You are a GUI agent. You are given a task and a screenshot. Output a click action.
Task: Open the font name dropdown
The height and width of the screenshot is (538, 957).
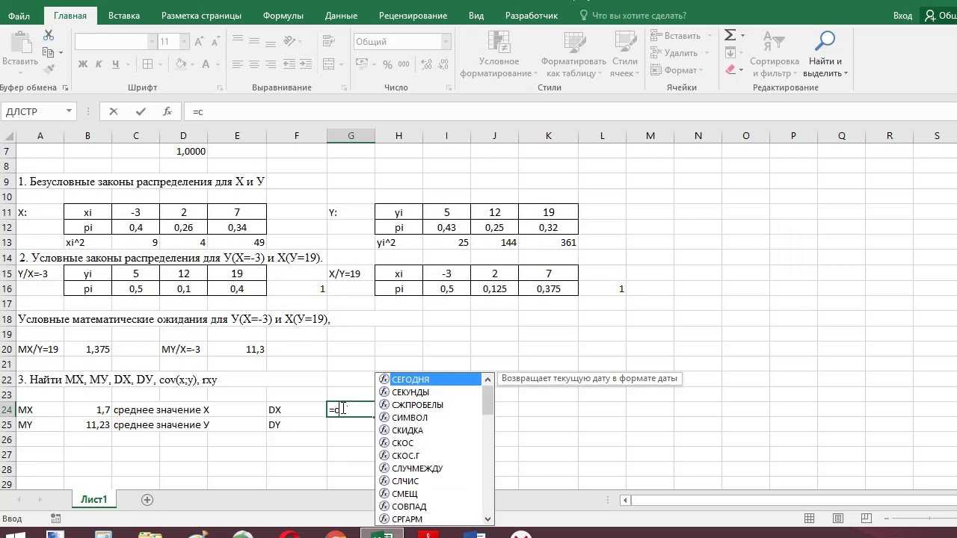coord(153,42)
